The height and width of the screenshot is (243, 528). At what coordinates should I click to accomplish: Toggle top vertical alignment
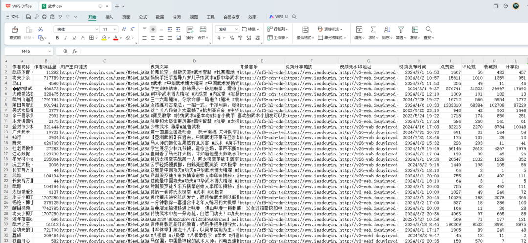pyautogui.click(x=144, y=29)
